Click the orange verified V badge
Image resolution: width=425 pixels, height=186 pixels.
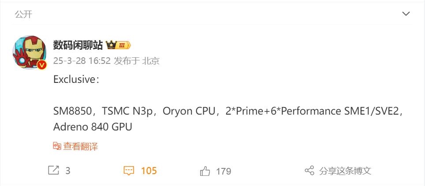click(x=42, y=65)
